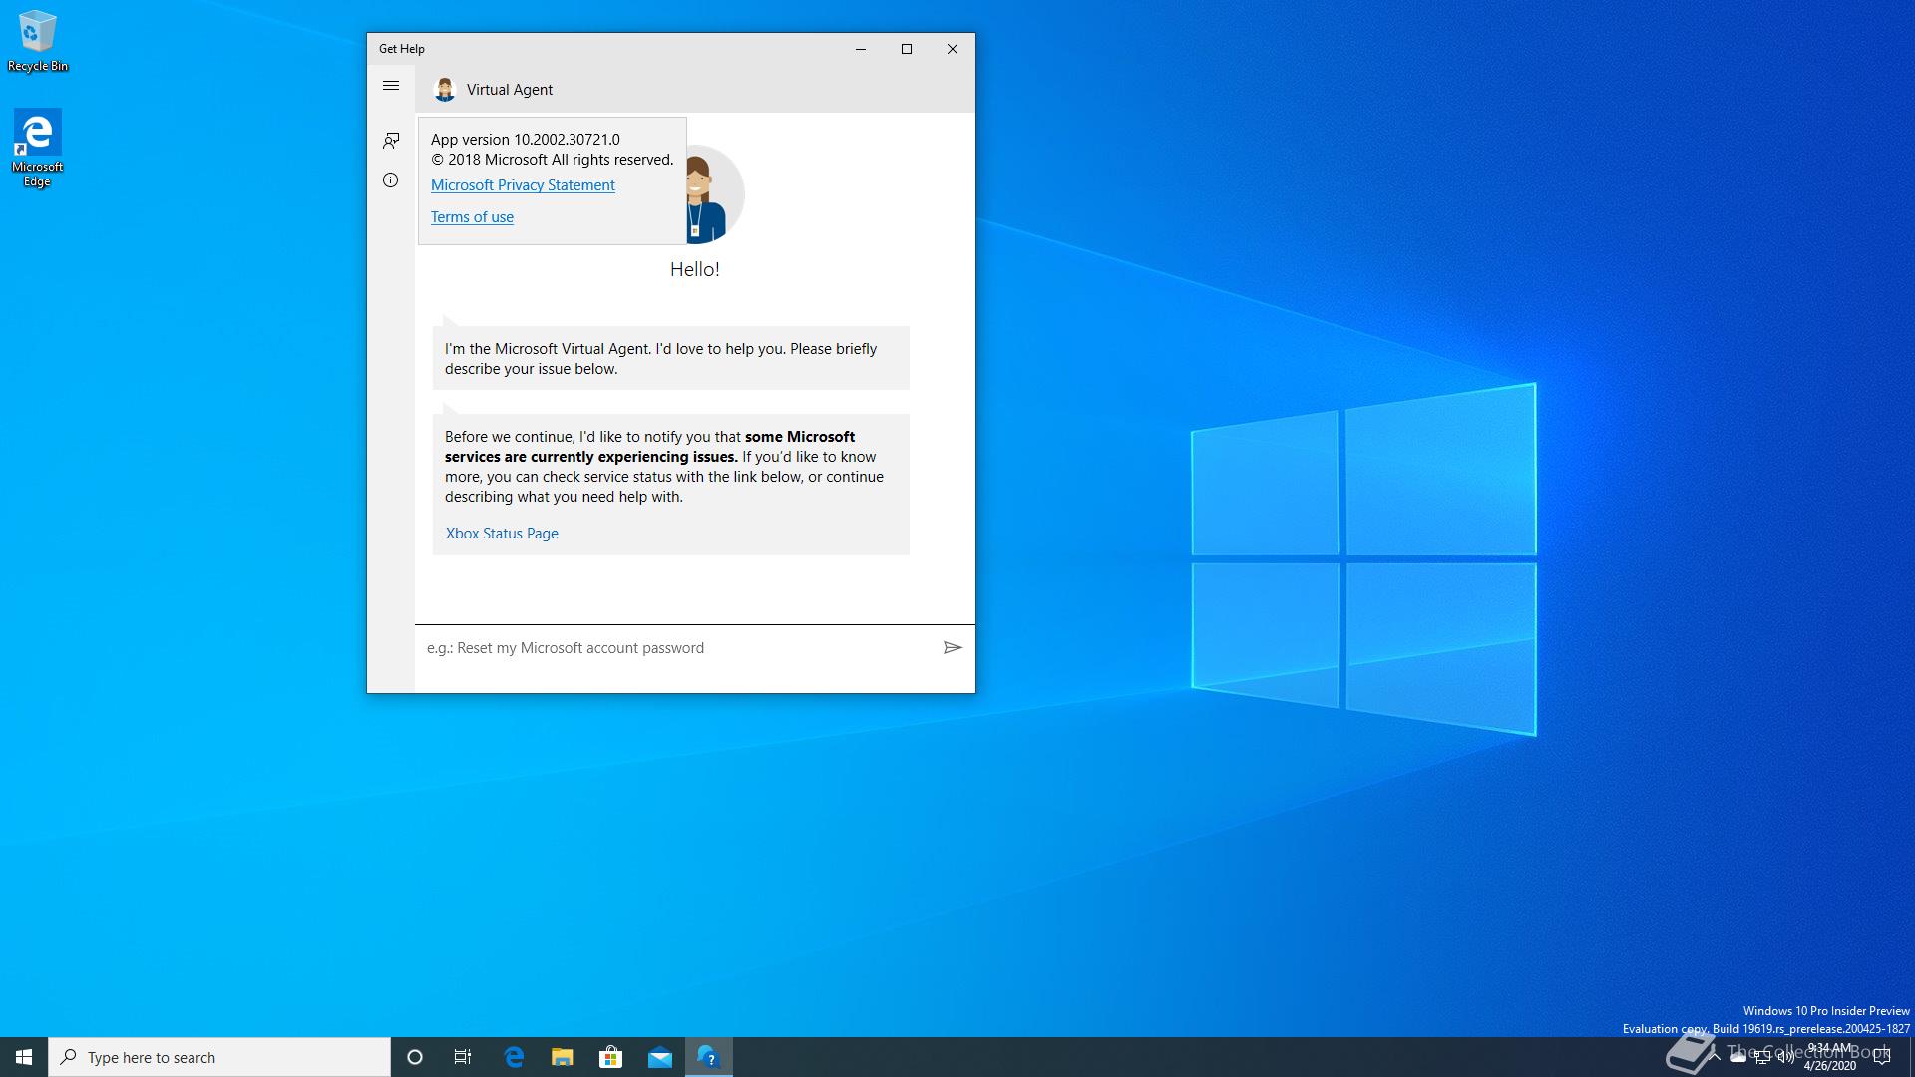This screenshot has width=1915, height=1077.
Task: Send message using the arrow icon
Action: click(x=953, y=648)
